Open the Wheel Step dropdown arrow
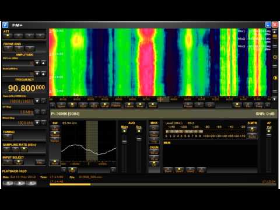Screen dimensions: 280x210 (37, 123)
